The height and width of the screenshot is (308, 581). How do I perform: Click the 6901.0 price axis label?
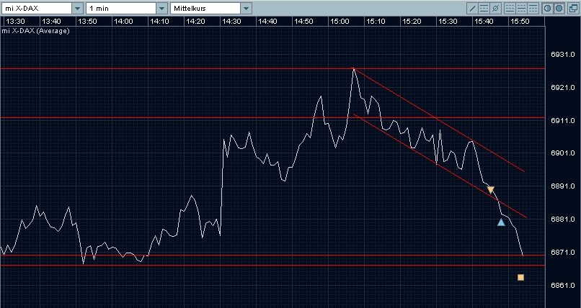click(563, 153)
